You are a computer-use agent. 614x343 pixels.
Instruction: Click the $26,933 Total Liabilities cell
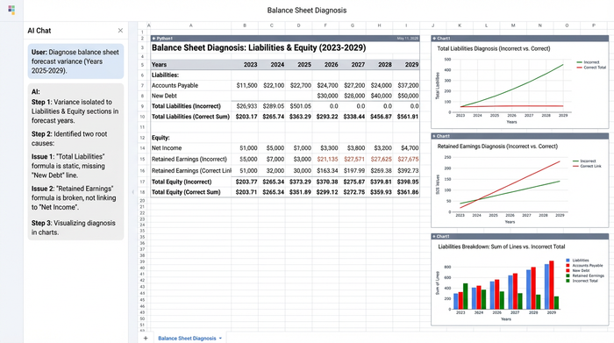pos(246,106)
